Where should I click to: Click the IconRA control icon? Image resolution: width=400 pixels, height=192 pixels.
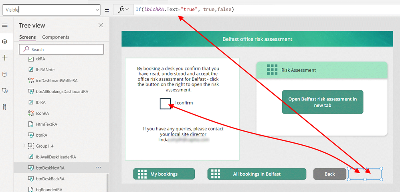pyautogui.click(x=31, y=113)
